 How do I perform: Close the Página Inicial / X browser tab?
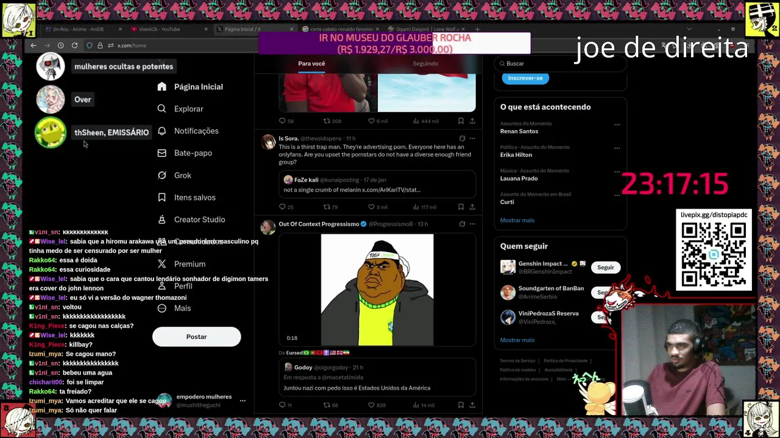click(x=291, y=29)
